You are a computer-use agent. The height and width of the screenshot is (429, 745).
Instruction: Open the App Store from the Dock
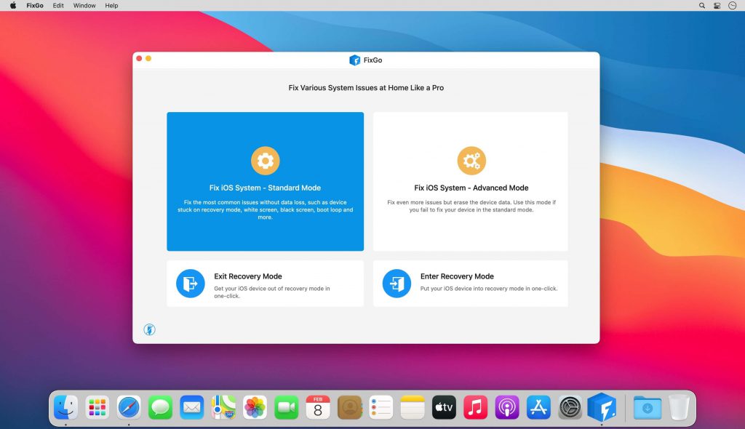538,407
